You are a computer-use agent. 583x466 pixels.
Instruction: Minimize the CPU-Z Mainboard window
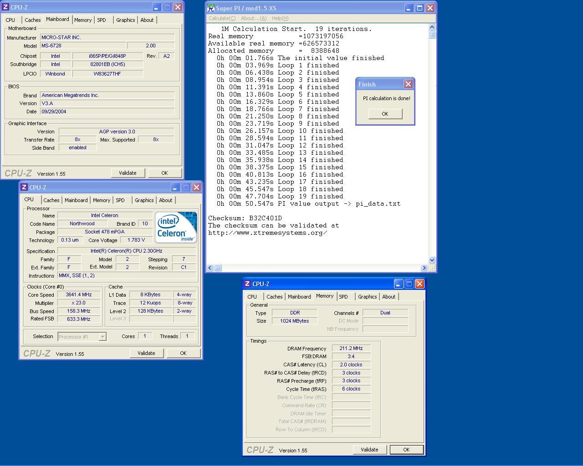point(157,7)
